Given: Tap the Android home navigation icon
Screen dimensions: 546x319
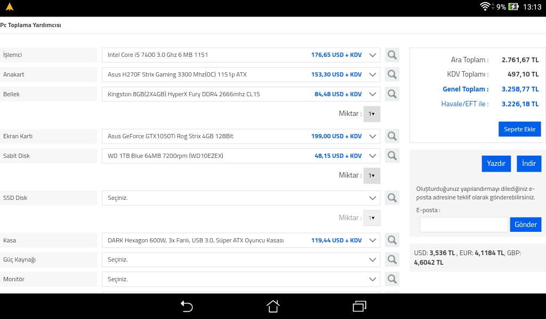Looking at the screenshot, I should [x=273, y=306].
